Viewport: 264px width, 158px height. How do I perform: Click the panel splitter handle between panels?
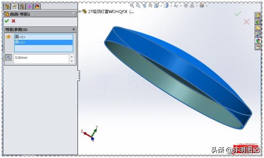(x=79, y=76)
